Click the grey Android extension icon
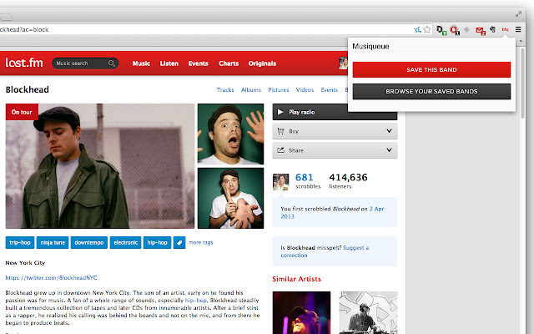 [x=467, y=30]
